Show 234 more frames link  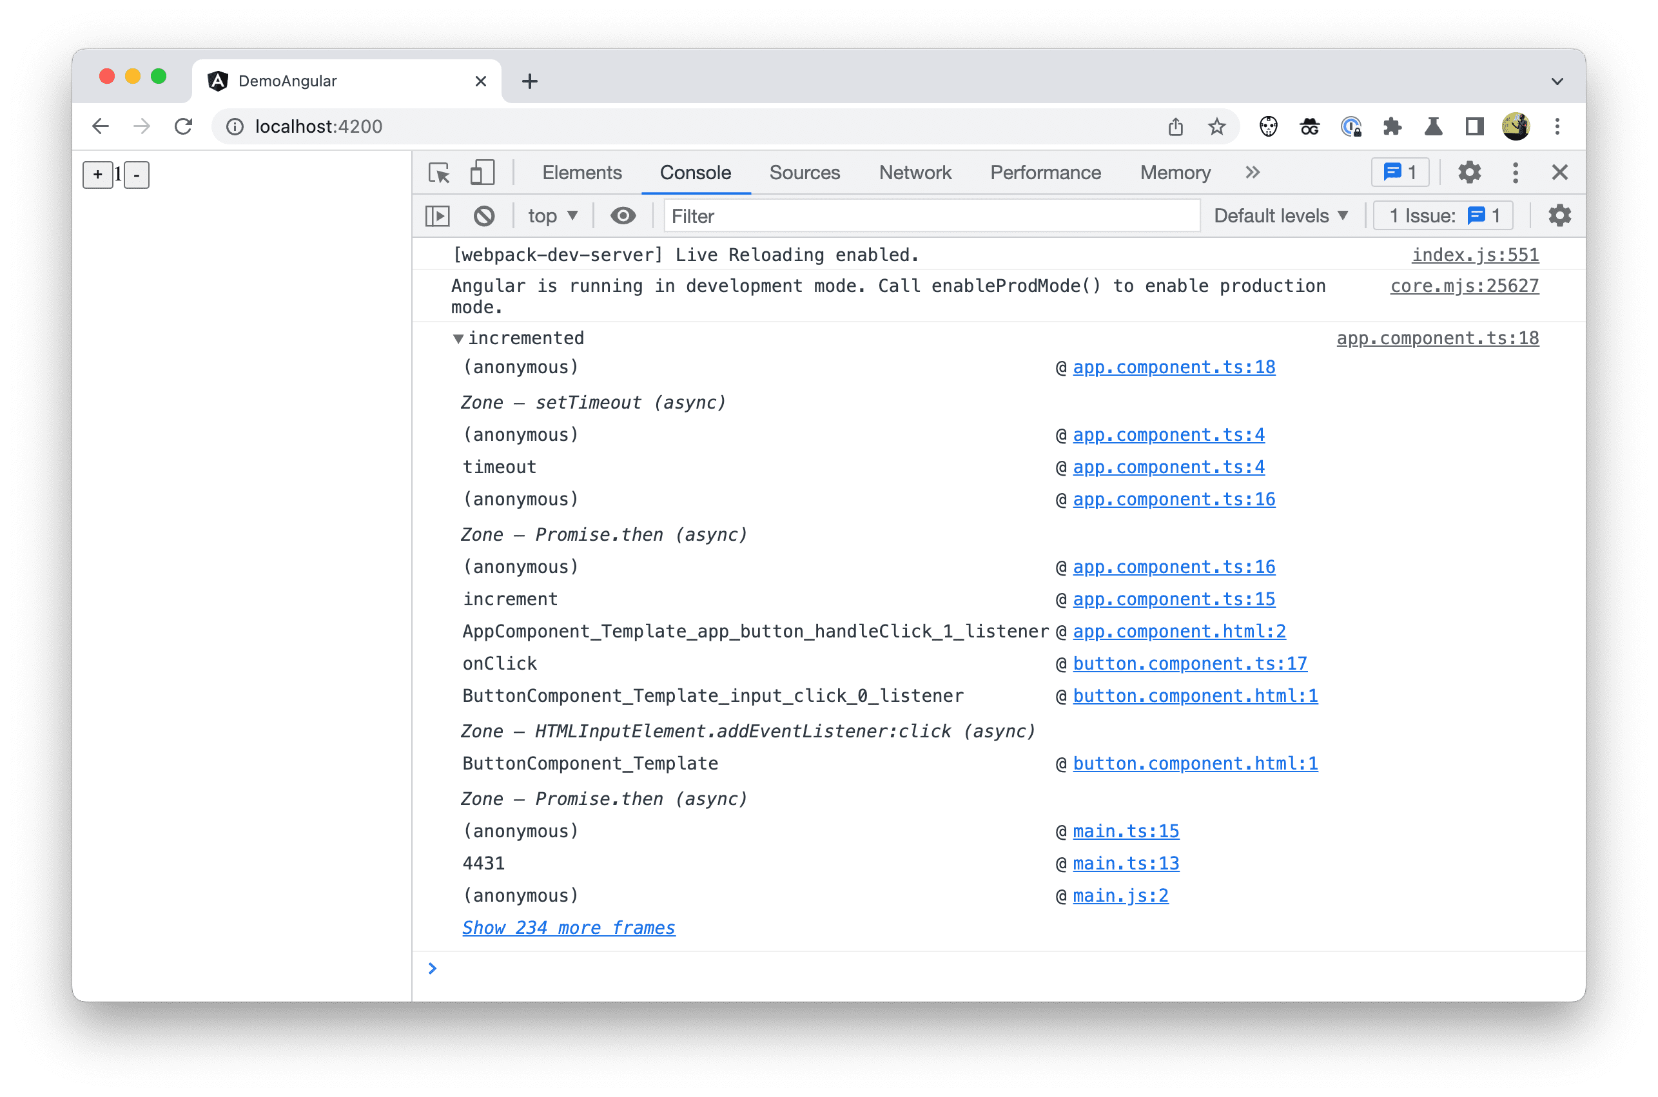[567, 927]
